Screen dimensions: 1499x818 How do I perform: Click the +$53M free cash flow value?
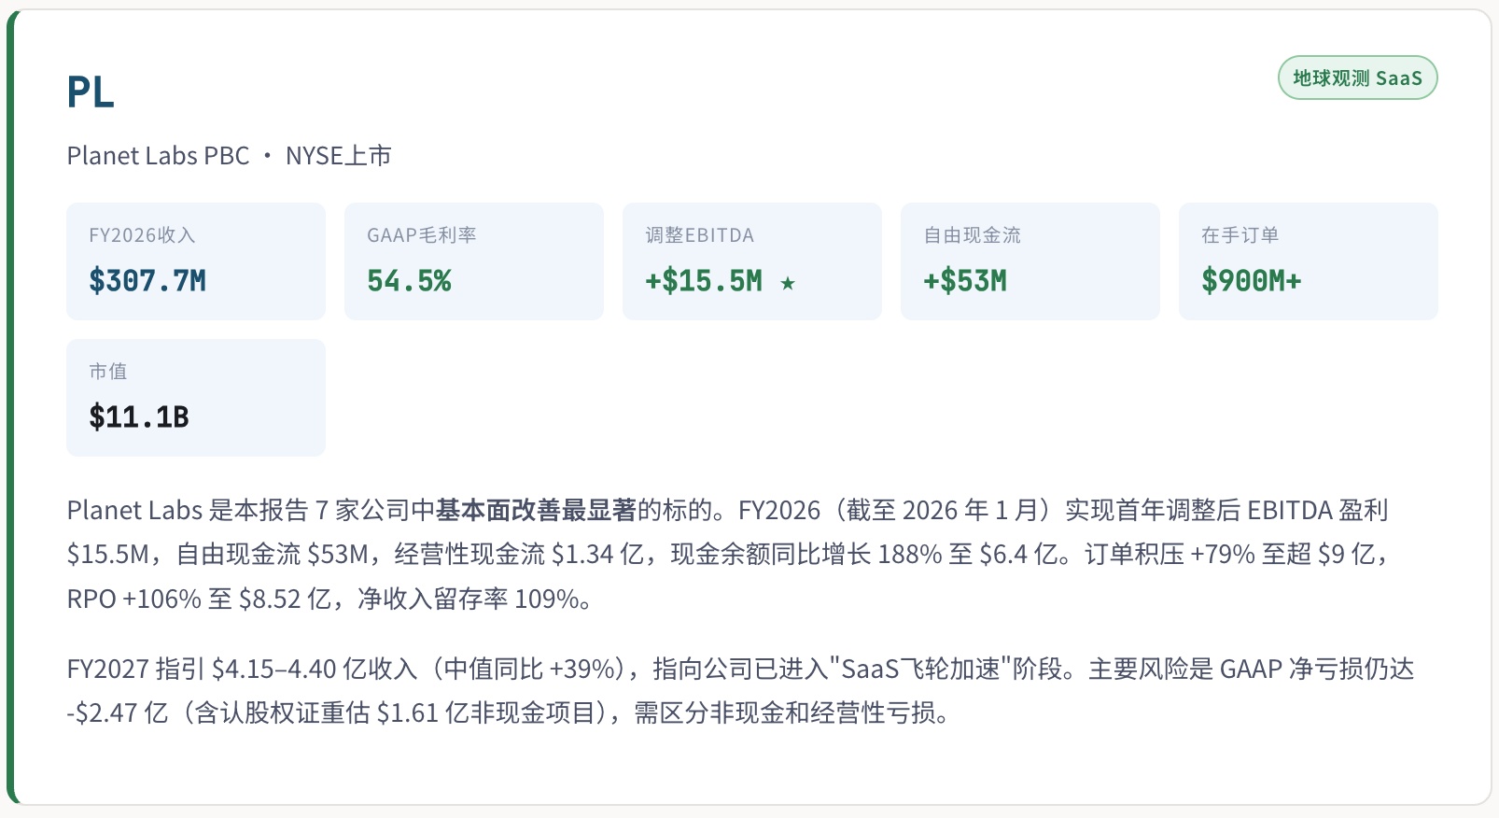pyautogui.click(x=965, y=281)
